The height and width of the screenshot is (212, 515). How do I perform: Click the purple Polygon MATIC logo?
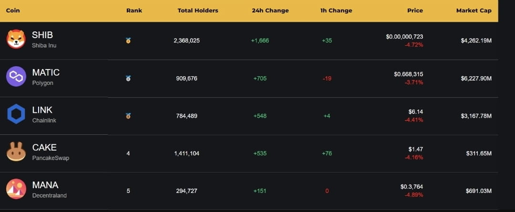coord(16,76)
